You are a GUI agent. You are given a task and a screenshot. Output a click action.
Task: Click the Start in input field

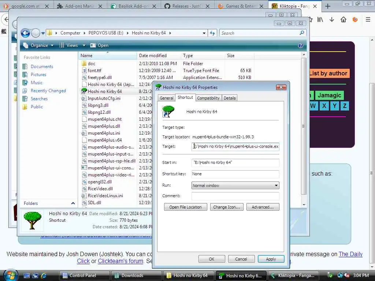click(235, 162)
